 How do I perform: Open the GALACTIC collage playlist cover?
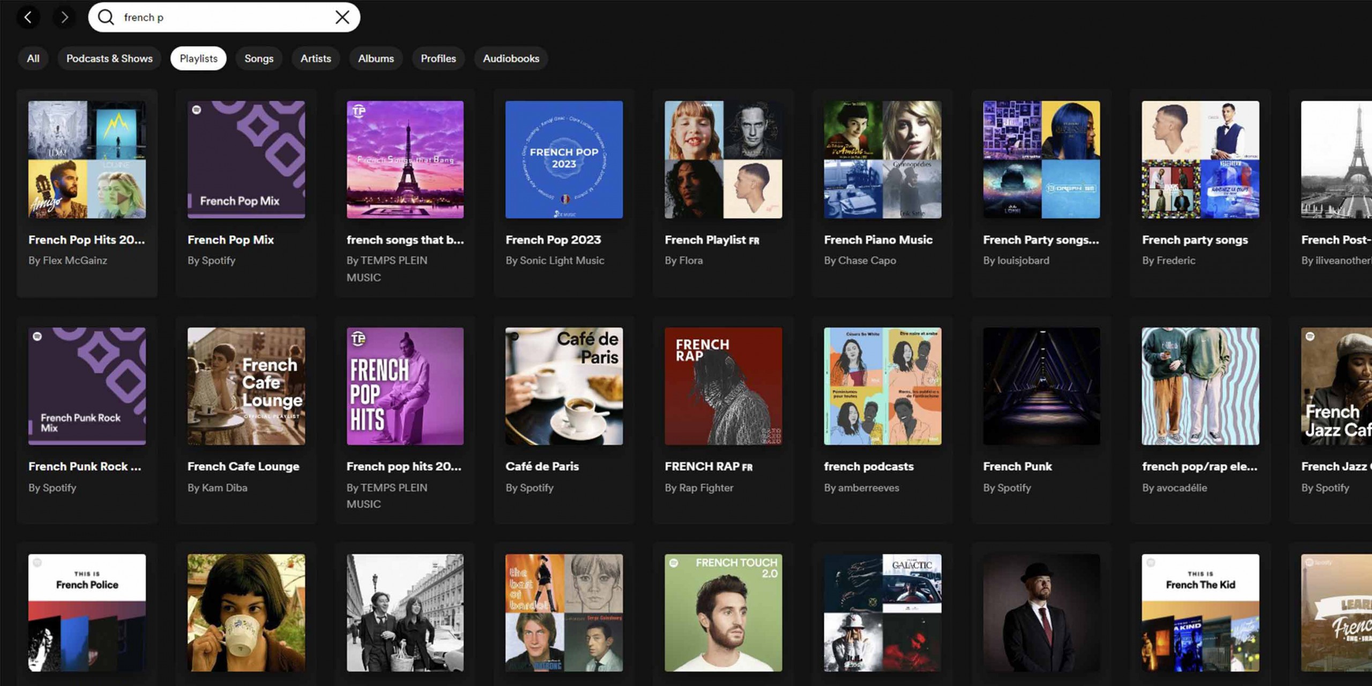[x=883, y=613]
